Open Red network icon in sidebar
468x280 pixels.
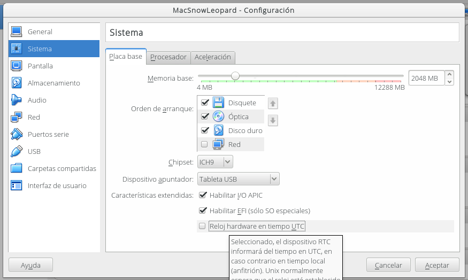click(17, 117)
